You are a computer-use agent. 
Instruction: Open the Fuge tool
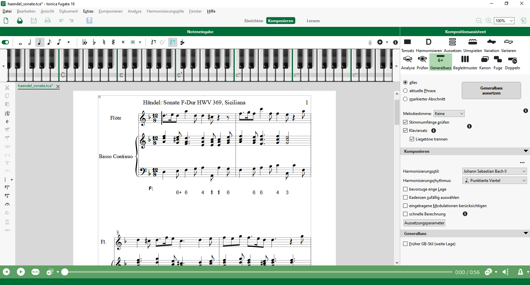[x=498, y=62]
